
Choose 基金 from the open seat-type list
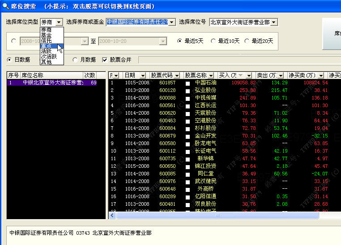tap(46, 35)
